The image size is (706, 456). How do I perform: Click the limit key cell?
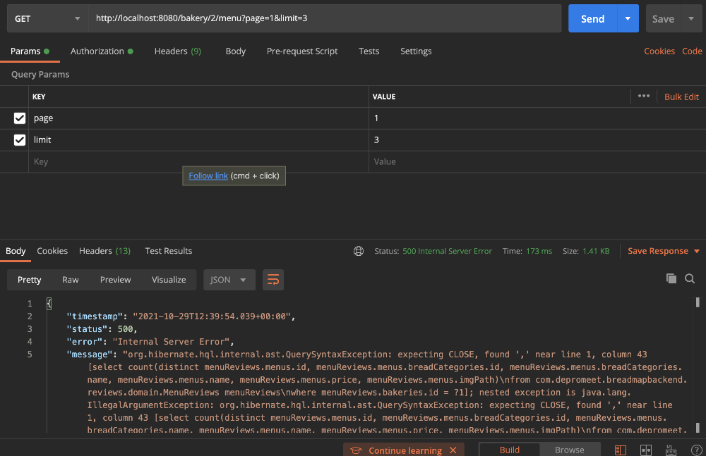(198, 140)
